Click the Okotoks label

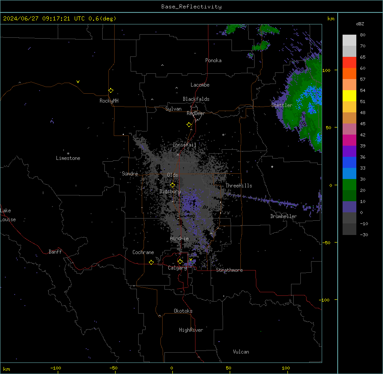tap(183, 311)
